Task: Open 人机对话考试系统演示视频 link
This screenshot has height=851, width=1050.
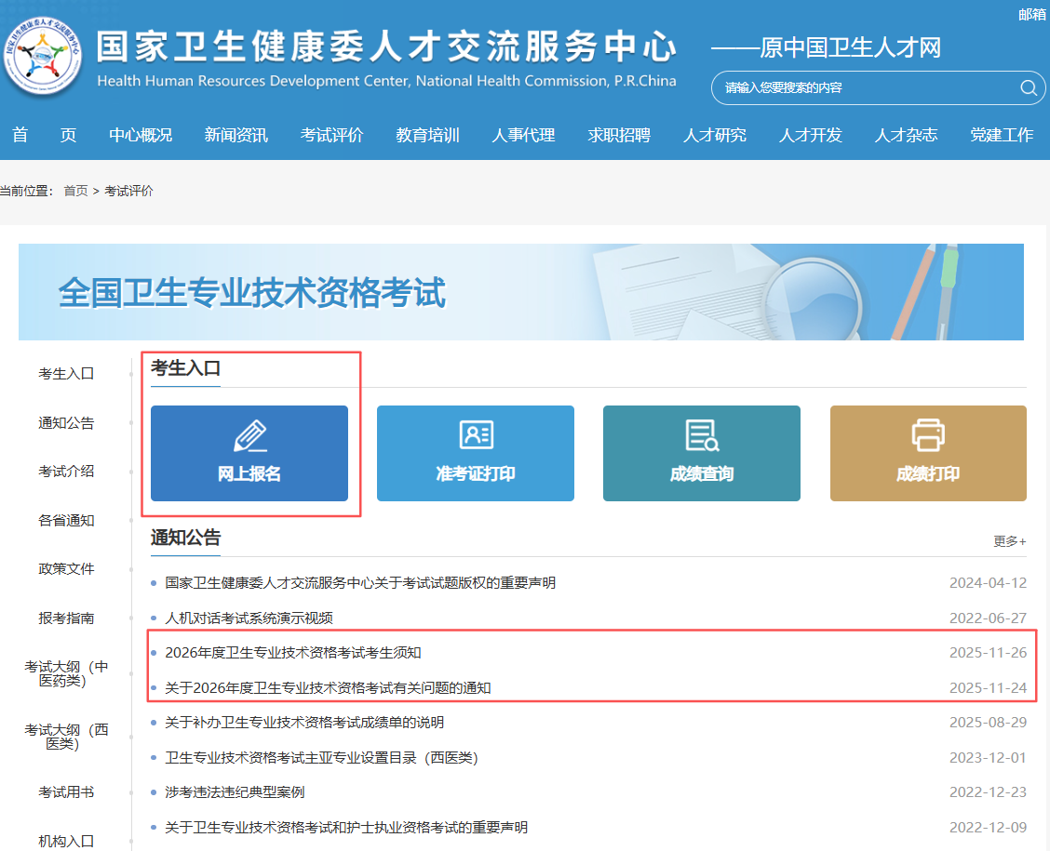Action: click(x=249, y=618)
